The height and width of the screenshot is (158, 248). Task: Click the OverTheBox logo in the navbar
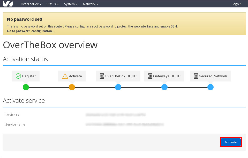point(7,4)
